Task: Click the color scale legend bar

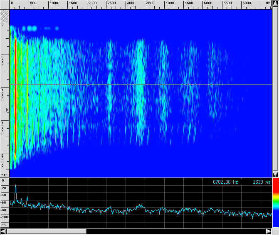Action: 275,204
